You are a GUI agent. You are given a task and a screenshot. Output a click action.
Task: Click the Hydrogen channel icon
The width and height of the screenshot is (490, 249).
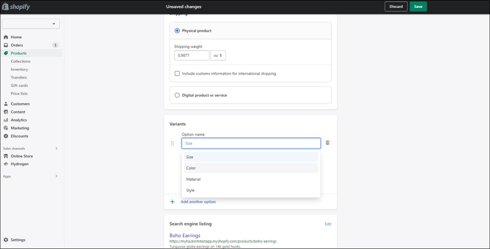point(6,164)
